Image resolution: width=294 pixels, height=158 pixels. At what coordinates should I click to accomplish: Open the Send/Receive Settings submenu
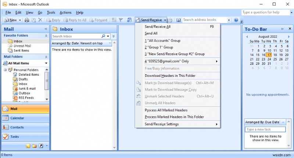pyautogui.click(x=178, y=124)
